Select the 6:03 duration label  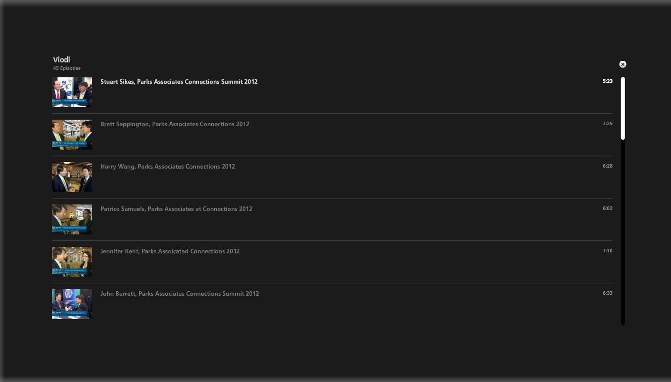point(608,208)
